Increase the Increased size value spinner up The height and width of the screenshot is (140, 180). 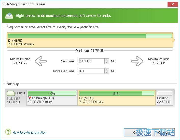(x=107, y=70)
